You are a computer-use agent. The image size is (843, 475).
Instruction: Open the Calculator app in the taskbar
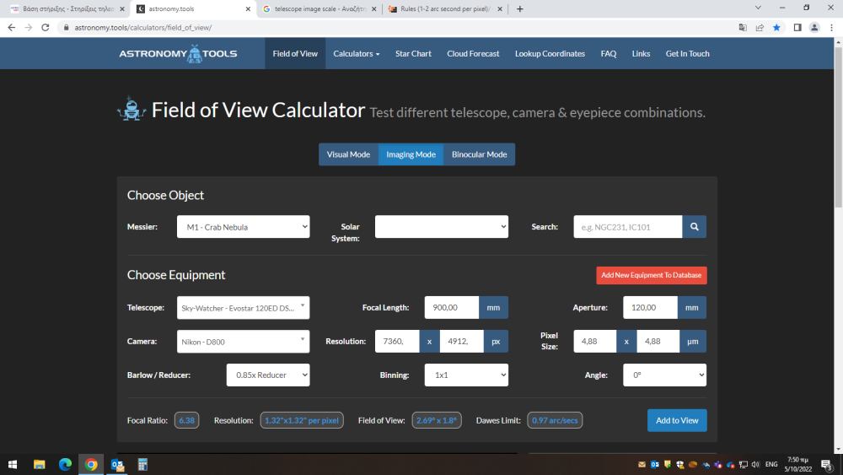pyautogui.click(x=142, y=465)
